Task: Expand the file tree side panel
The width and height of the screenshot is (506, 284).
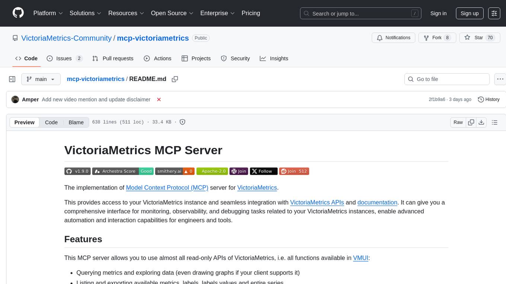Action: point(12,79)
